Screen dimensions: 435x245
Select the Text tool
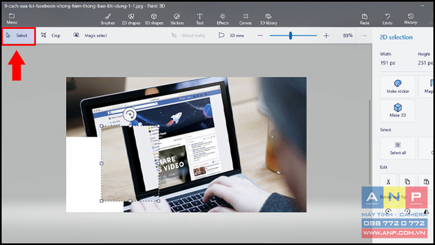click(x=200, y=19)
